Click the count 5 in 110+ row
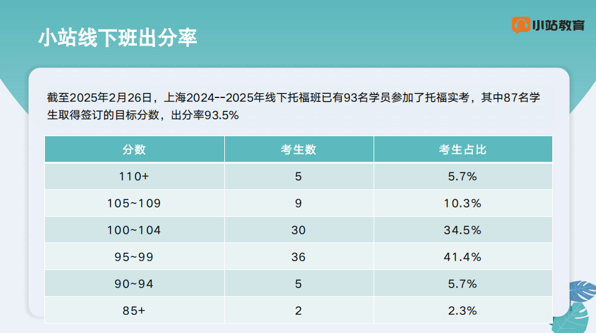This screenshot has width=596, height=333. 299,176
